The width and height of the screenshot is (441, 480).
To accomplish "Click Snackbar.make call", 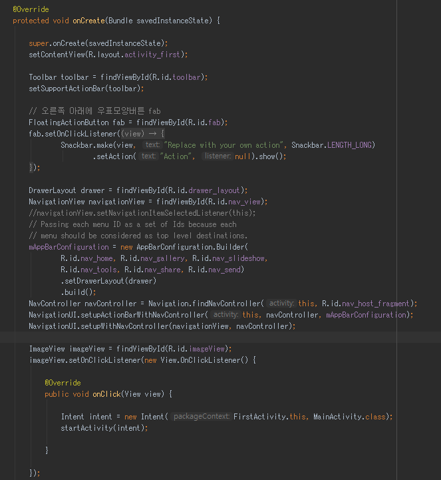I will [86, 145].
